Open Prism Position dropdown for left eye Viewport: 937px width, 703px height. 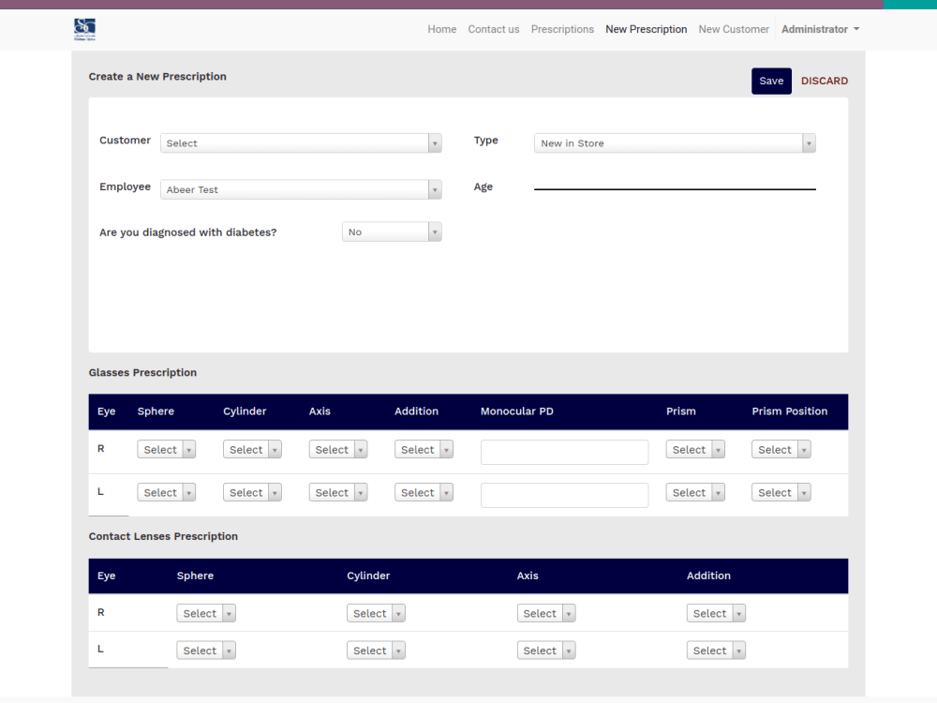[x=781, y=493]
